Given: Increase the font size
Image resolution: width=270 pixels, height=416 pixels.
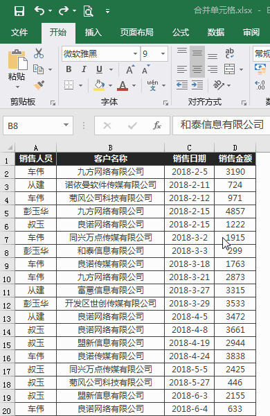Looking at the screenshot, I should 130,69.
